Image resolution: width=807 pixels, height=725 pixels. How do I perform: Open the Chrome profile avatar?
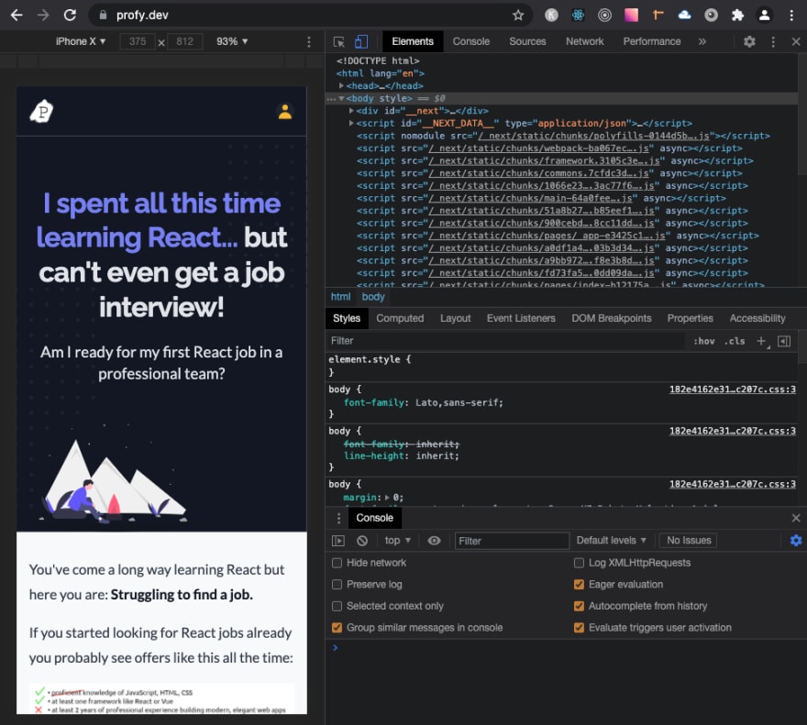(x=764, y=15)
